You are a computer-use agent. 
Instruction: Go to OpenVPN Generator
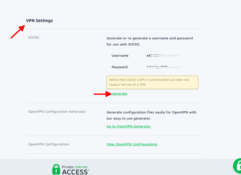pyautogui.click(x=129, y=126)
